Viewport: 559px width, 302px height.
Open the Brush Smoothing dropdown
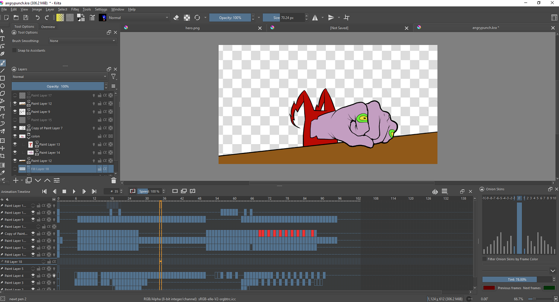pyautogui.click(x=83, y=41)
